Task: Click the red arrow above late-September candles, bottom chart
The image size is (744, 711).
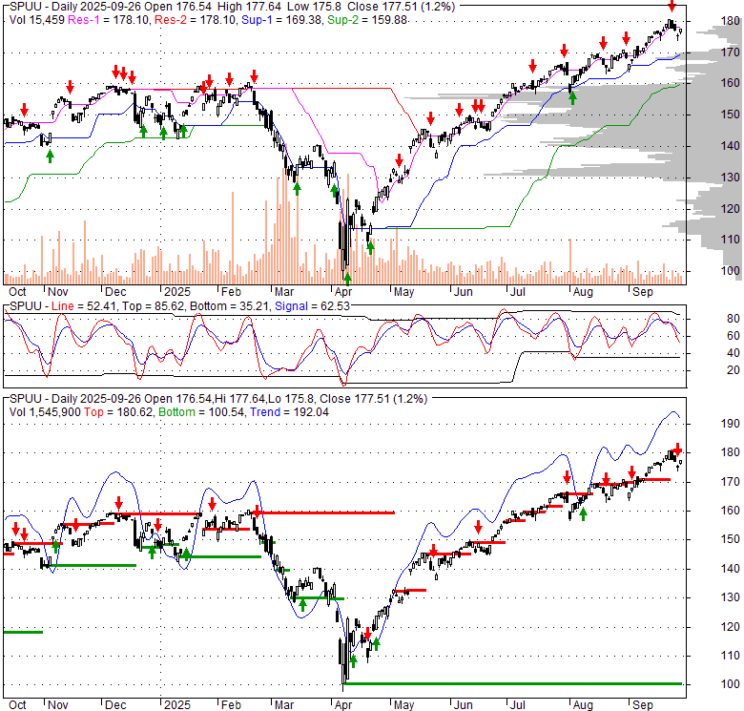Action: click(677, 450)
